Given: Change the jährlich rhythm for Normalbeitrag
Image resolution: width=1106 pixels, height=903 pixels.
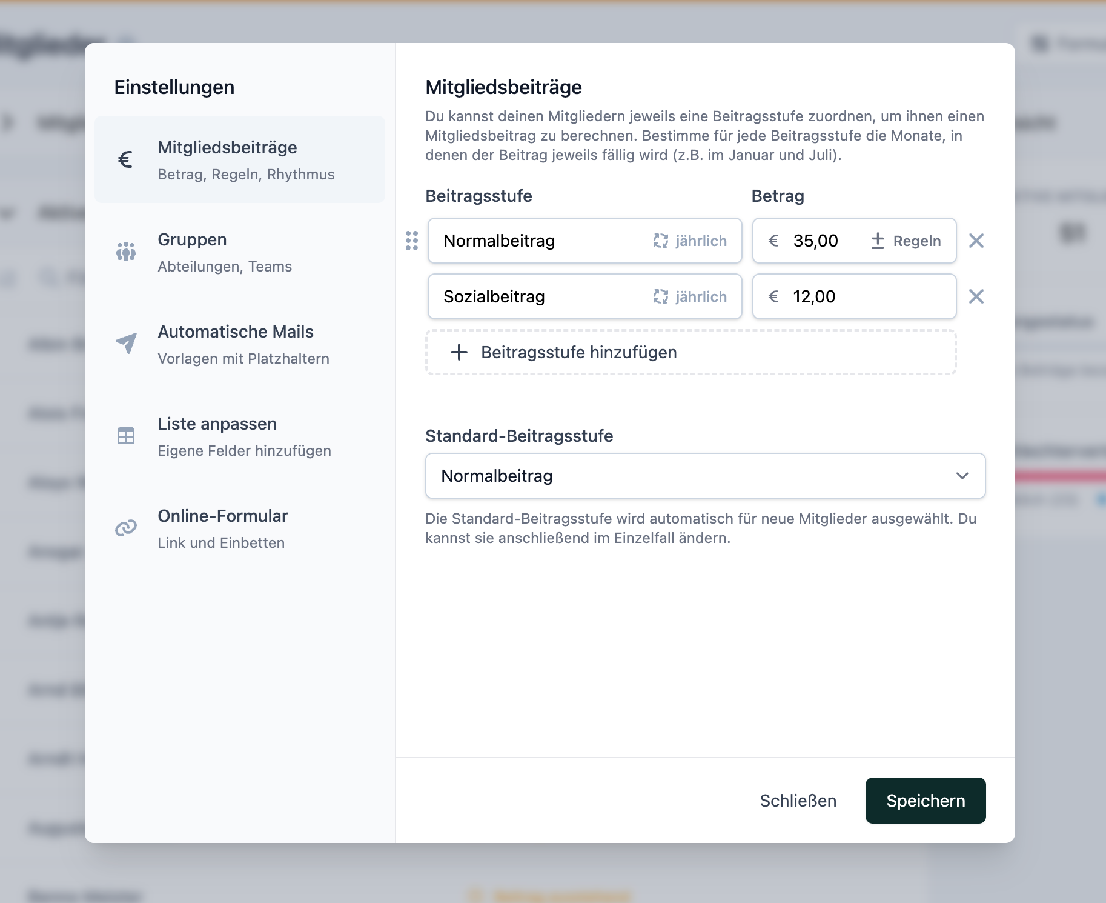Looking at the screenshot, I should point(690,241).
